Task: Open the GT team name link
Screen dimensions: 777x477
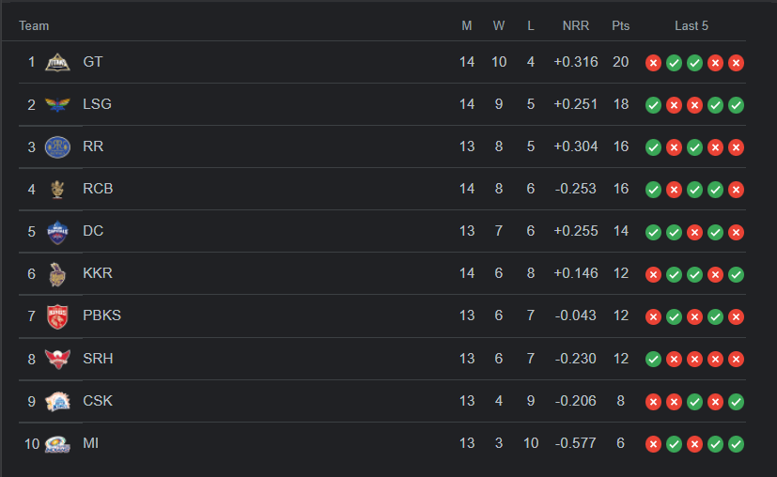Action: click(x=93, y=62)
